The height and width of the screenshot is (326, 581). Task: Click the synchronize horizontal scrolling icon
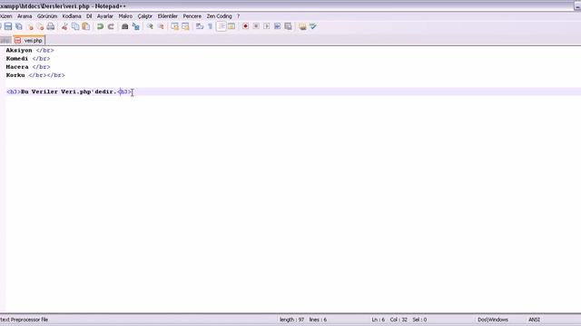(185, 26)
